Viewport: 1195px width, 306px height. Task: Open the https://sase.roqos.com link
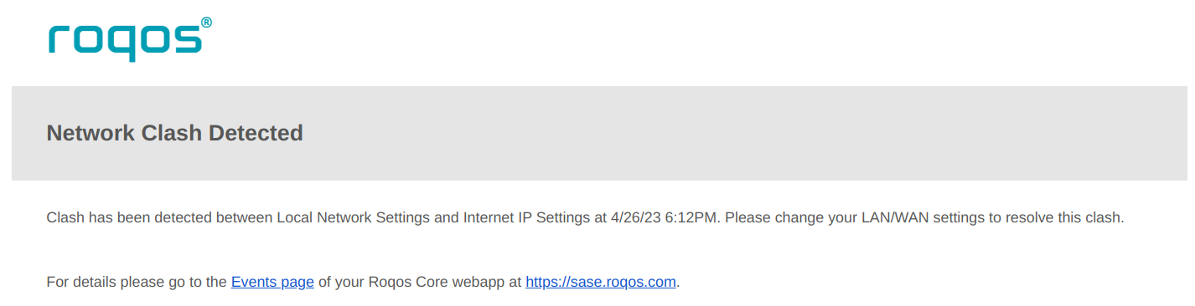click(x=601, y=282)
